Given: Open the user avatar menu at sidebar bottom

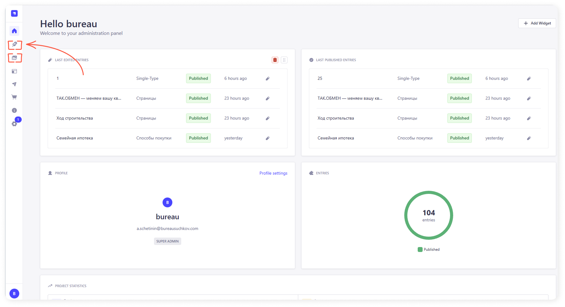Looking at the screenshot, I should point(14,294).
